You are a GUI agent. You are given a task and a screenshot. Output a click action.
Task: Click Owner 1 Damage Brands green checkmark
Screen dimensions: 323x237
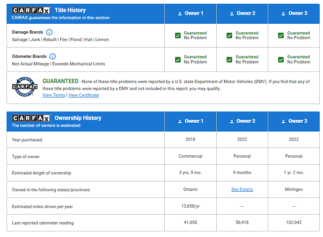[178, 35]
